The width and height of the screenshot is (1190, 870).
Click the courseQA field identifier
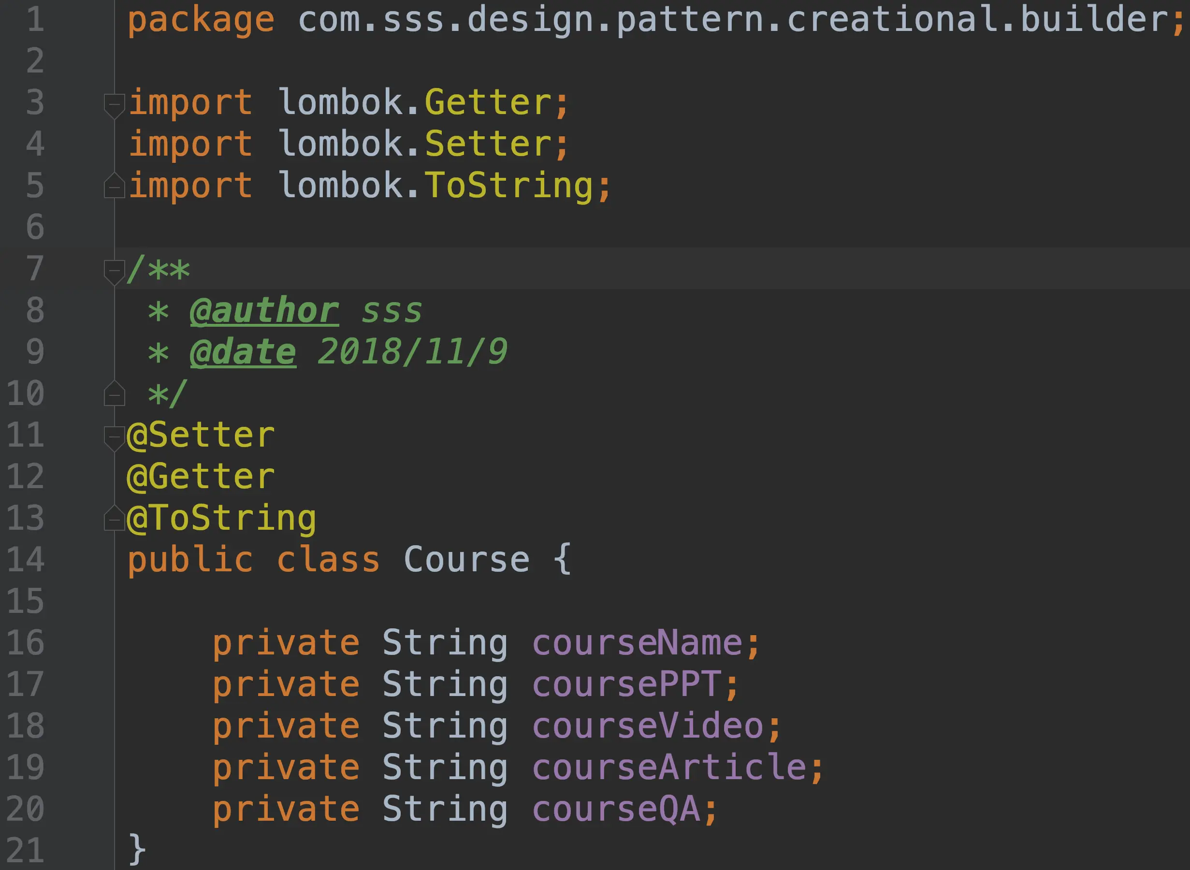(616, 809)
